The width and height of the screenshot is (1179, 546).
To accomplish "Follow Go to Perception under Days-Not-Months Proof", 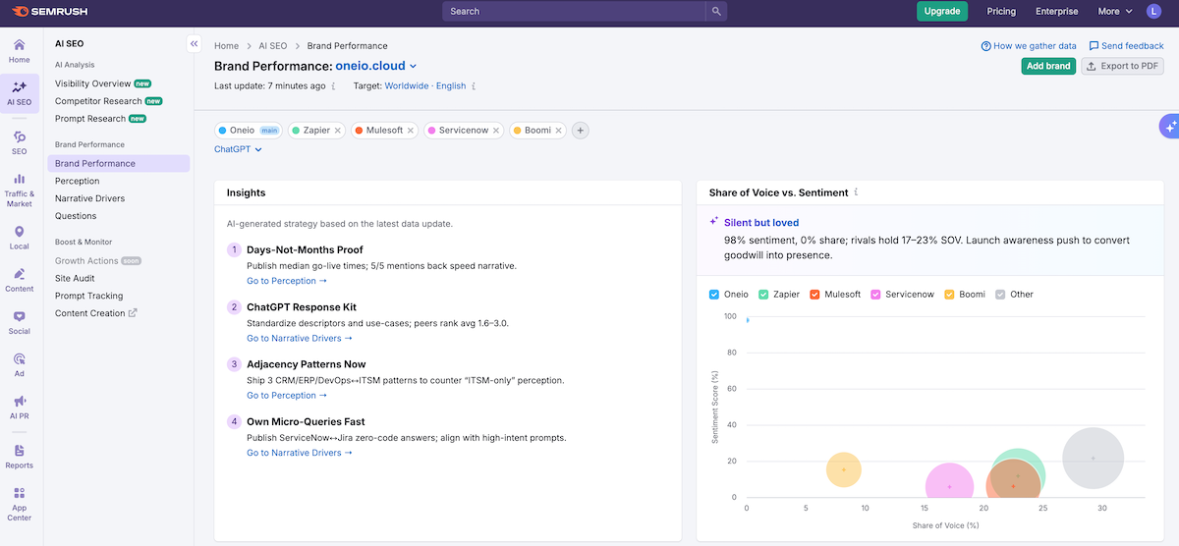I will tap(287, 281).
